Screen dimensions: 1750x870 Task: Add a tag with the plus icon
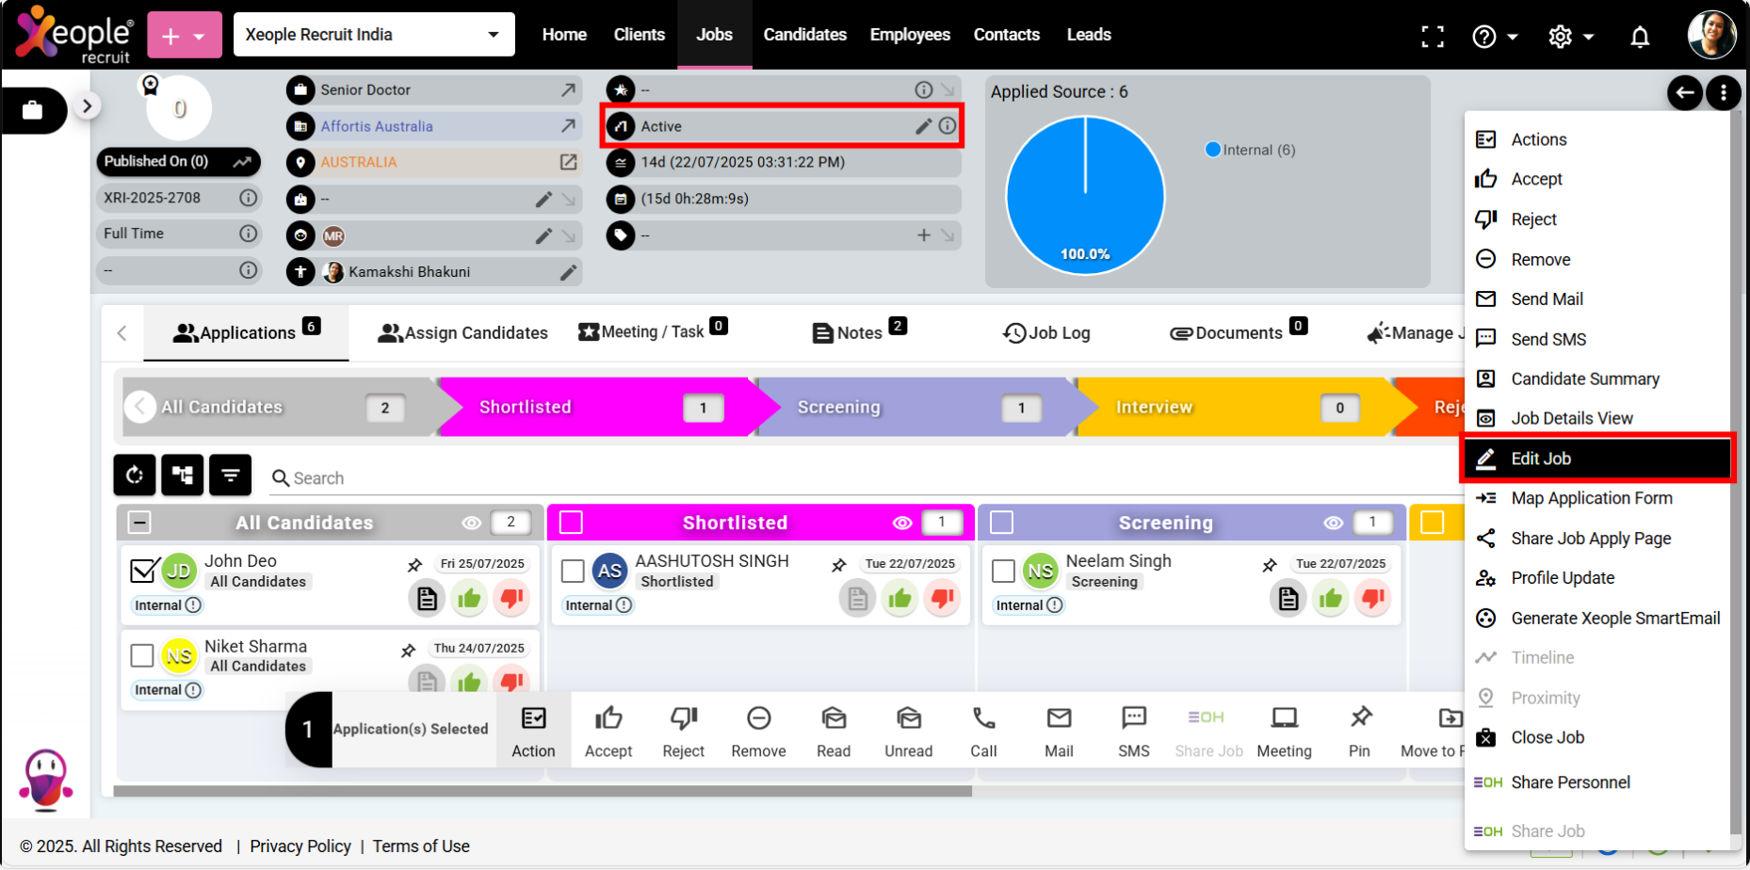coord(924,235)
